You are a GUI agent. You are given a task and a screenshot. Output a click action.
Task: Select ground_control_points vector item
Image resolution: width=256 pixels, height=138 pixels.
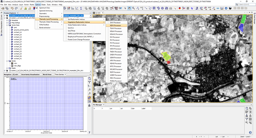[21, 30]
